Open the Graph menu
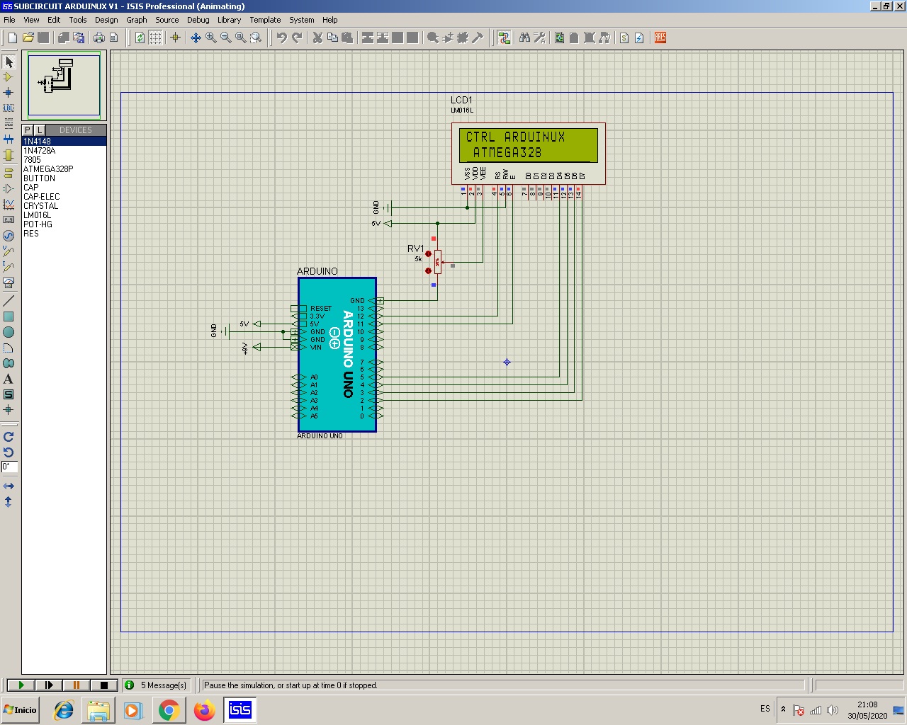907x725 pixels. (137, 20)
